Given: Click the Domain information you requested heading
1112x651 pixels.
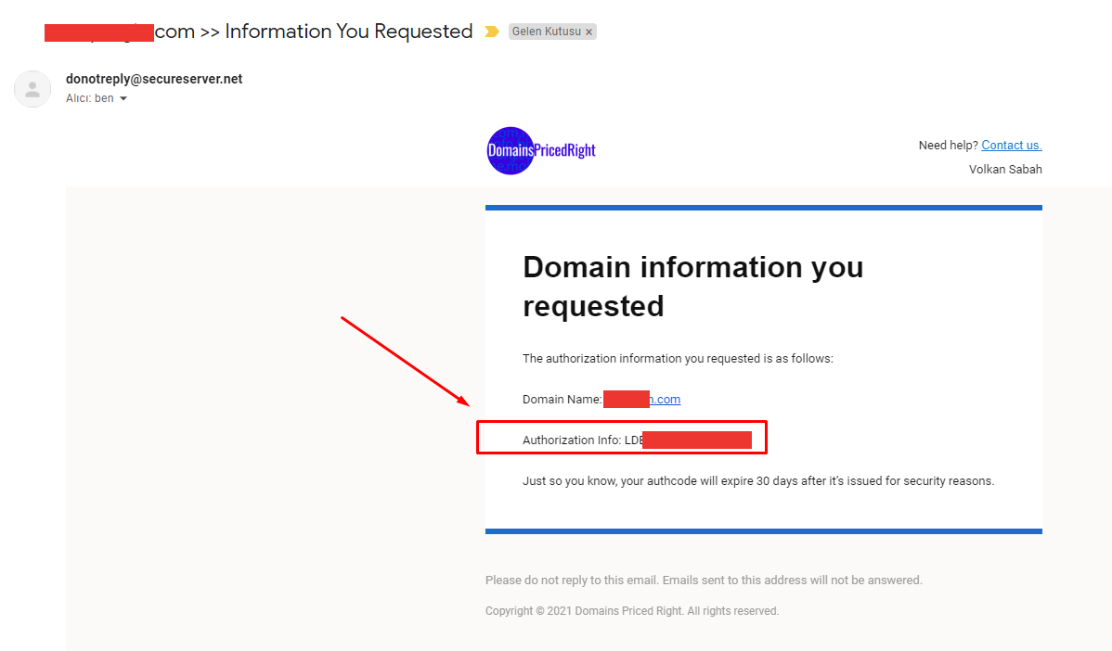Looking at the screenshot, I should (x=692, y=287).
